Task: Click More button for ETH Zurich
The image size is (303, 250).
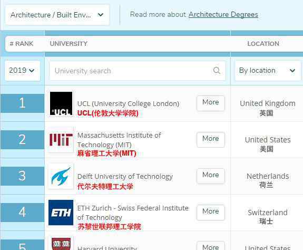Action: (x=211, y=212)
